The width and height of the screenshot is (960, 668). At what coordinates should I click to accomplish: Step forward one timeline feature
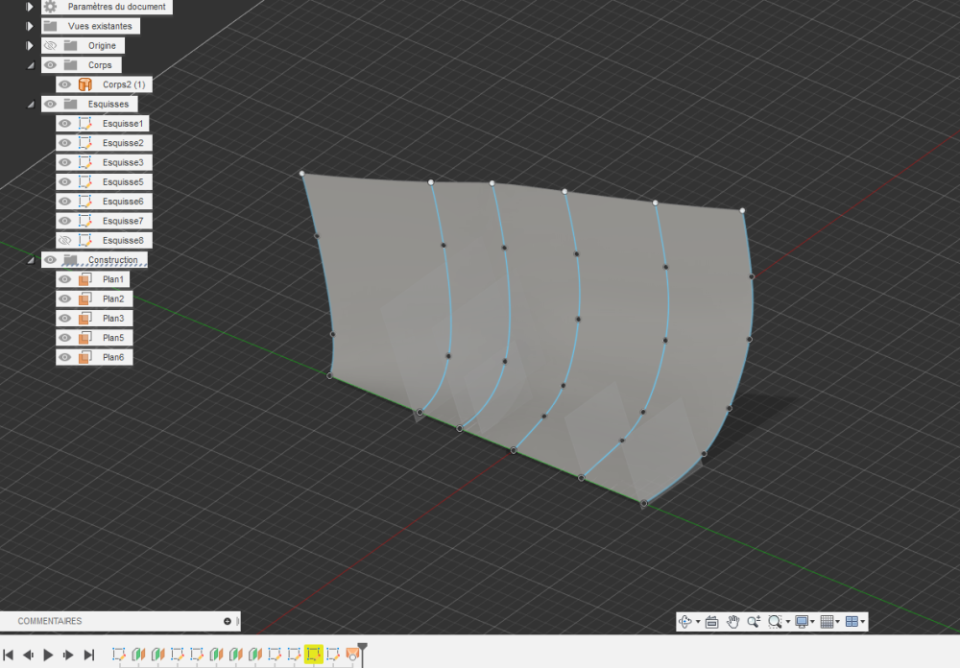(68, 656)
